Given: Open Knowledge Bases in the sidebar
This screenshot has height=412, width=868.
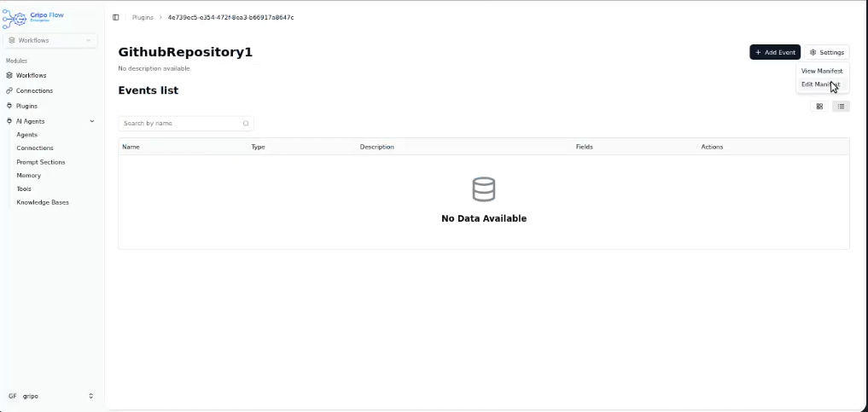Looking at the screenshot, I should (43, 202).
